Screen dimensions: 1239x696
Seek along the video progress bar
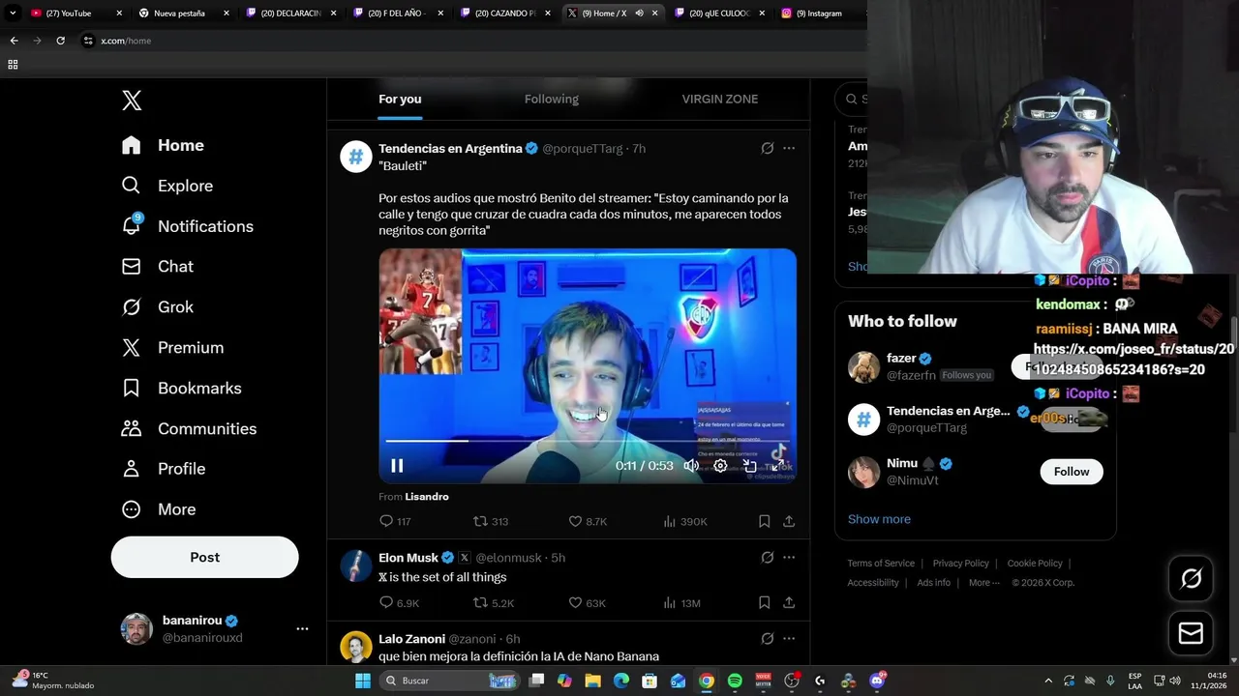pyautogui.click(x=588, y=441)
